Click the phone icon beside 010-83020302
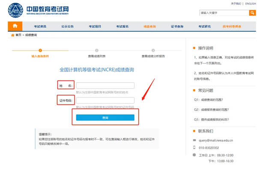 [194, 147]
